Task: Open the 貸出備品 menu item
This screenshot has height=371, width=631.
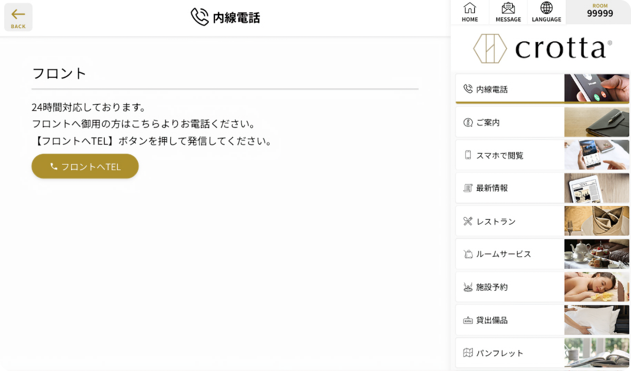Action: click(x=492, y=320)
